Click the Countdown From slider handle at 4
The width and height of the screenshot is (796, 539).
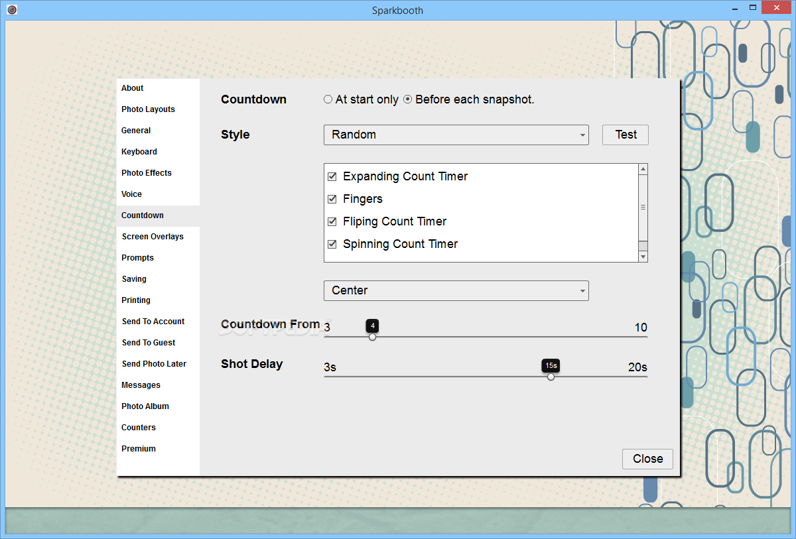tap(372, 337)
